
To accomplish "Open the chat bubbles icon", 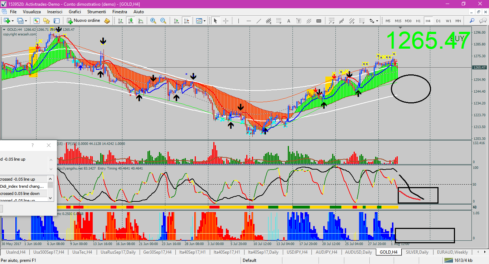I will click(x=483, y=21).
